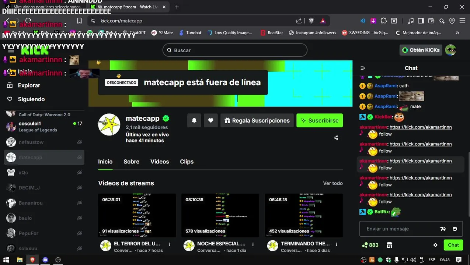The height and width of the screenshot is (265, 470).
Task: Select xQc channel in sidebar
Action: pos(44,172)
